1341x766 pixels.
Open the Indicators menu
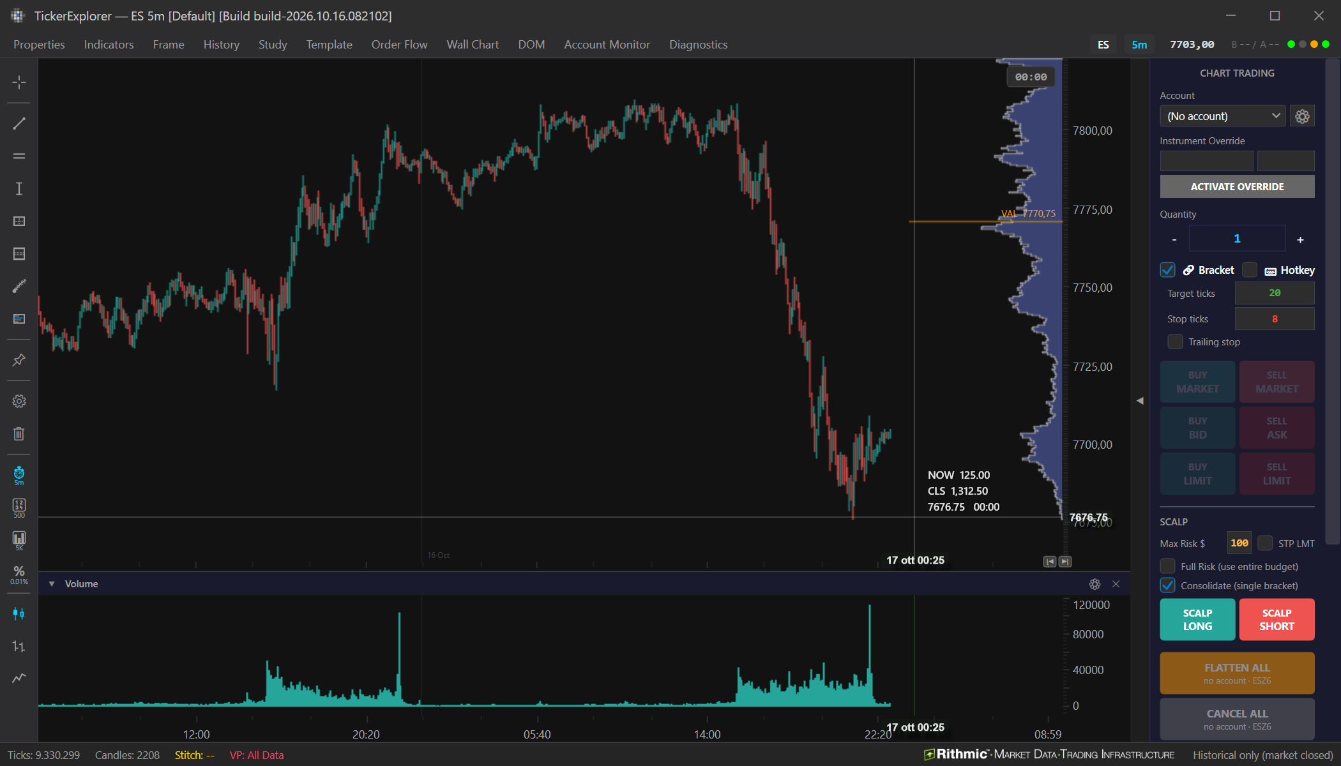coord(109,44)
